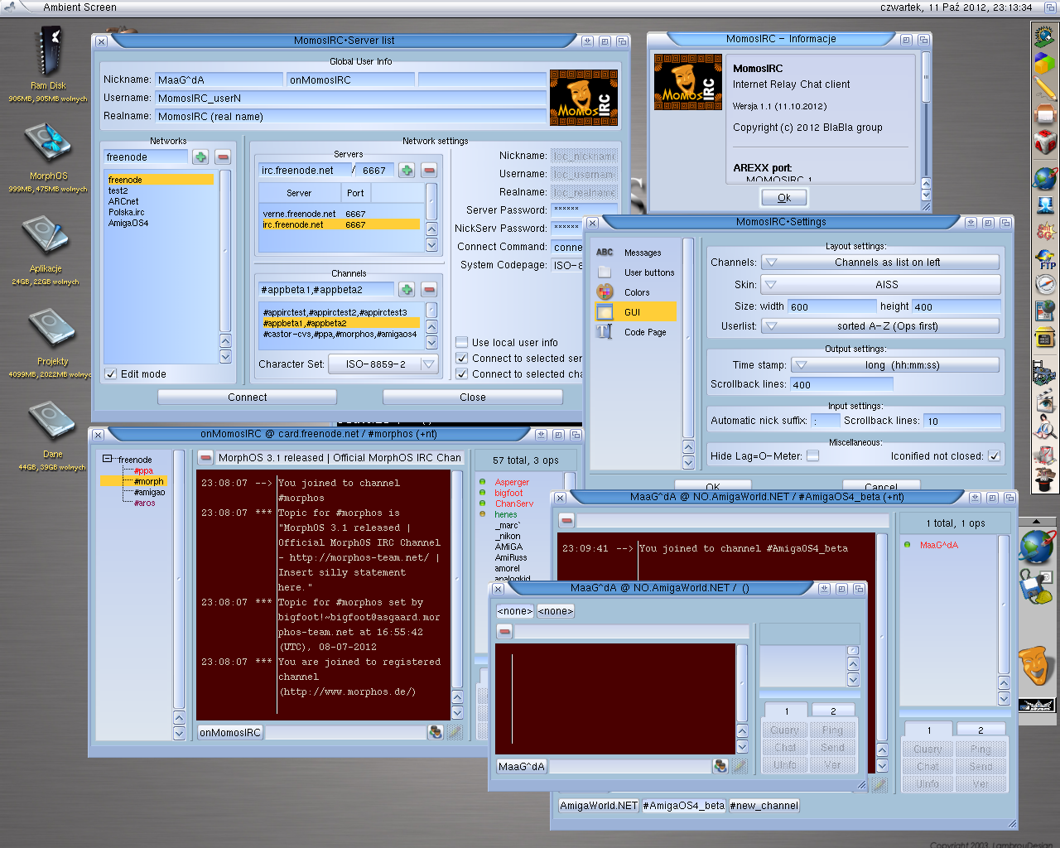Click Close button in Server list
This screenshot has height=848, width=1060.
[x=473, y=397]
